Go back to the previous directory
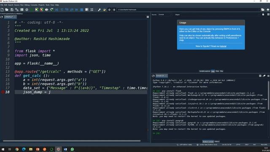The image size is (270, 152). tap(109, 10)
